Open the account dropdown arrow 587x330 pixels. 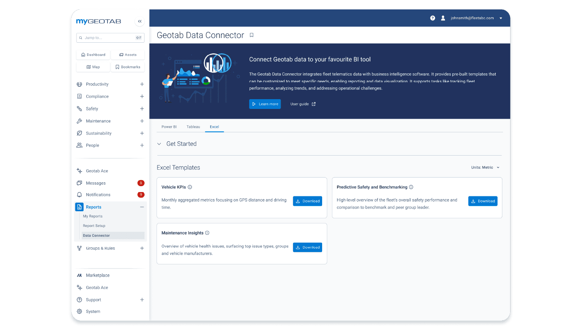[x=501, y=18]
